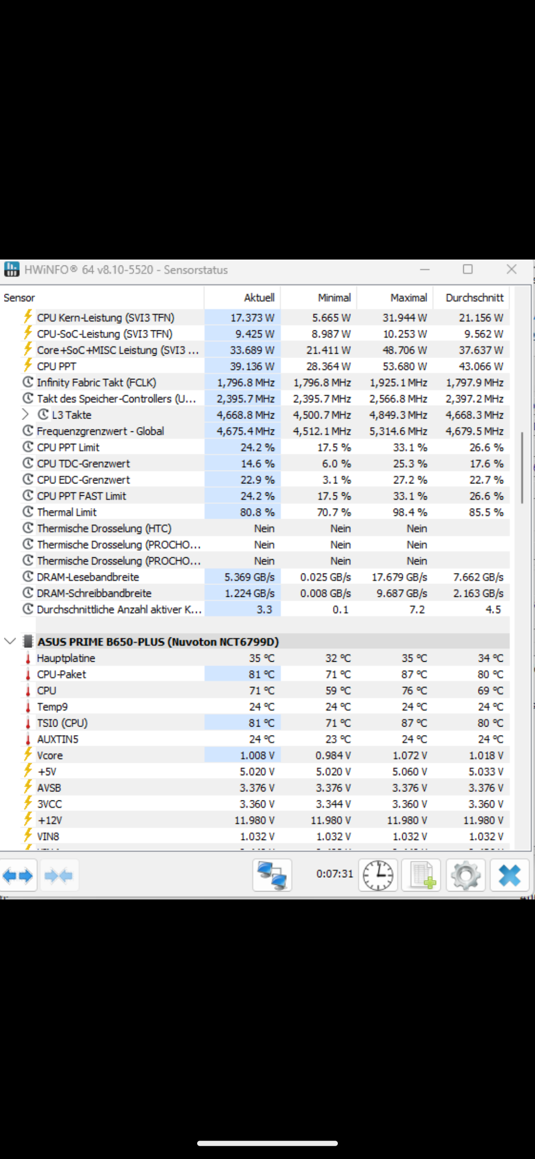Image resolution: width=535 pixels, height=1159 pixels.
Task: Click the 5,314.6 MHz maximum value
Action: (398, 431)
